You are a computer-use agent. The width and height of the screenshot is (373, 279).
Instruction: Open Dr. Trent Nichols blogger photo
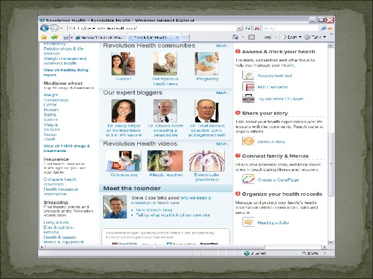click(207, 111)
